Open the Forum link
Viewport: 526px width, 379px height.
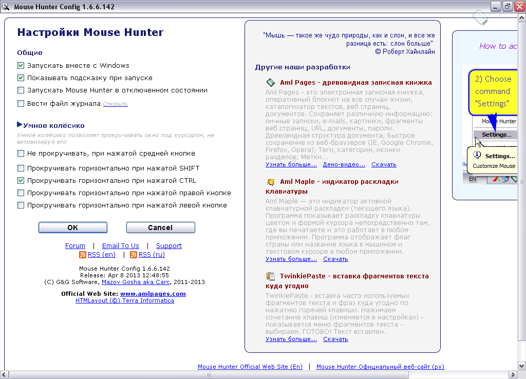(75, 246)
